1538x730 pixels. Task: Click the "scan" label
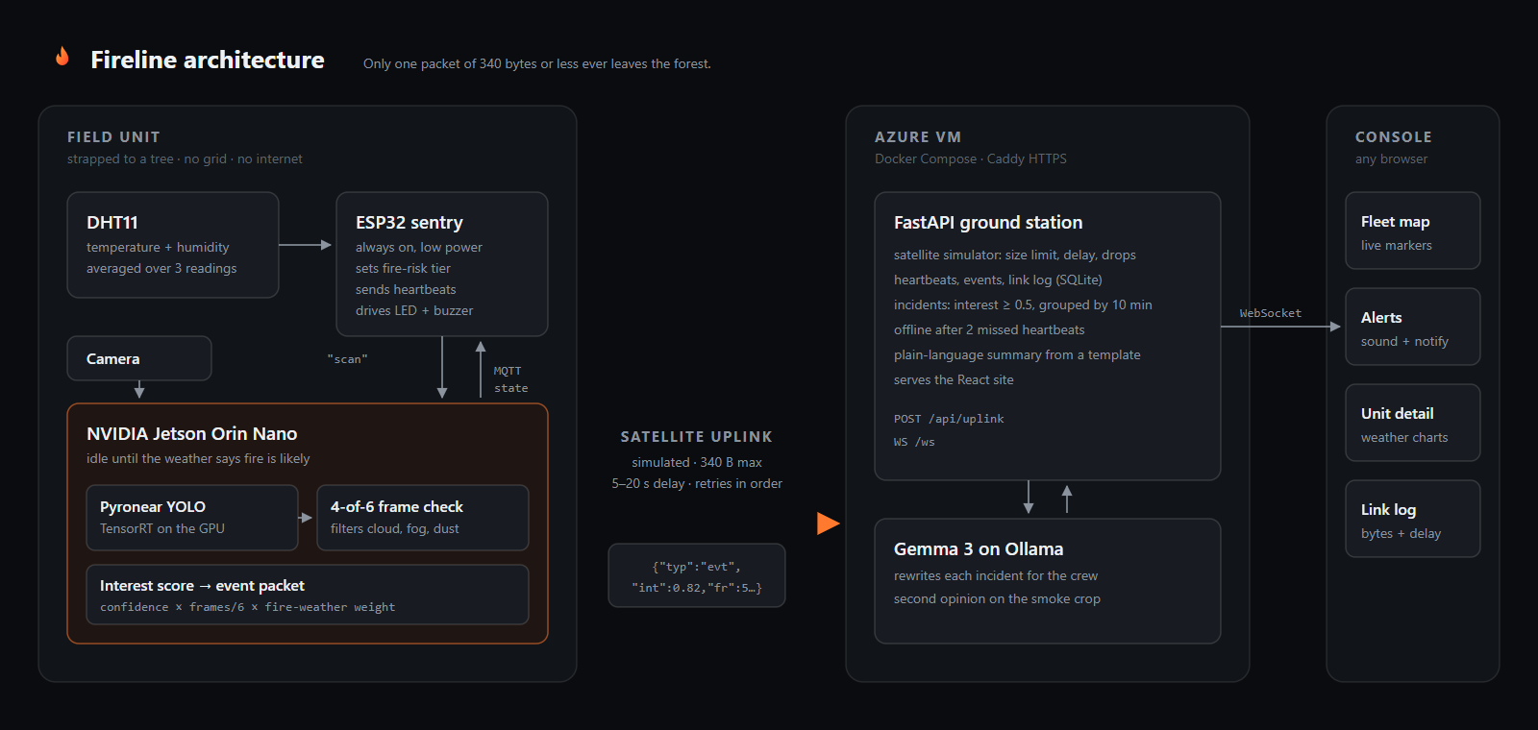click(347, 359)
